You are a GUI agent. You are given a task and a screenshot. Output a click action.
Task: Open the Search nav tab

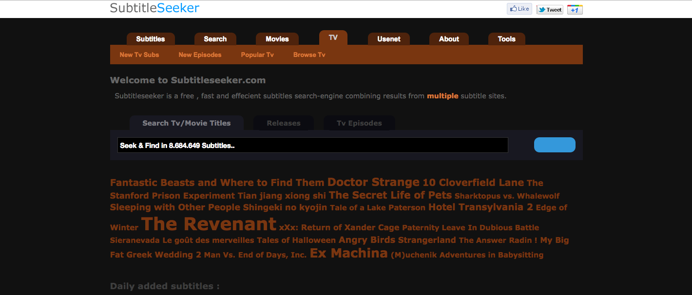(x=215, y=39)
